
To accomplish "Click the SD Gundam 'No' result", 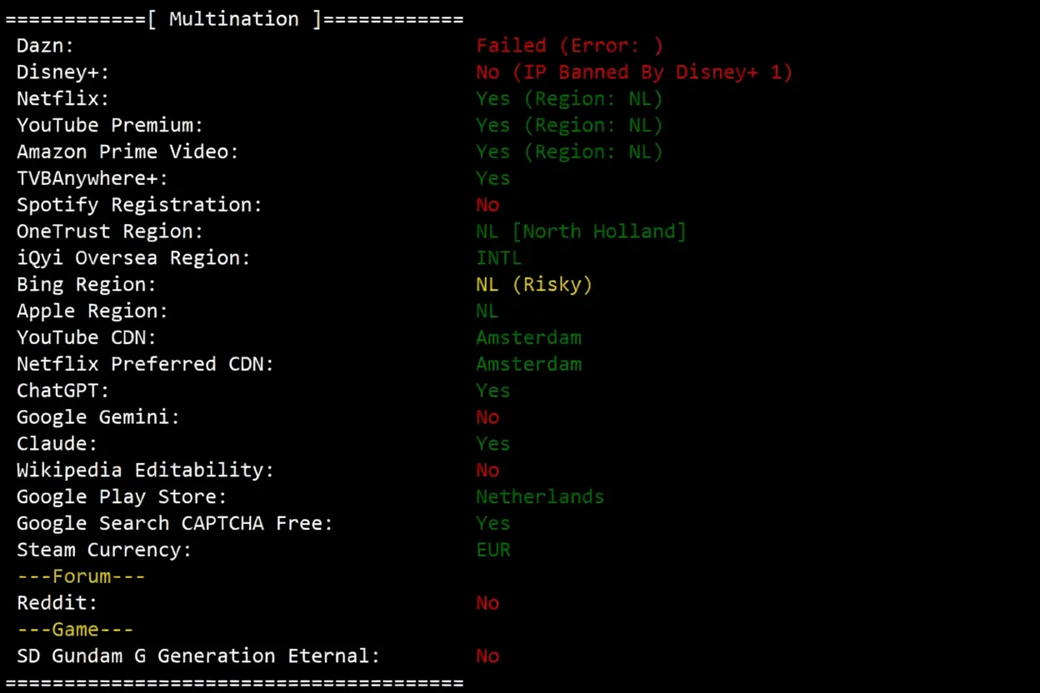I will 487,657.
